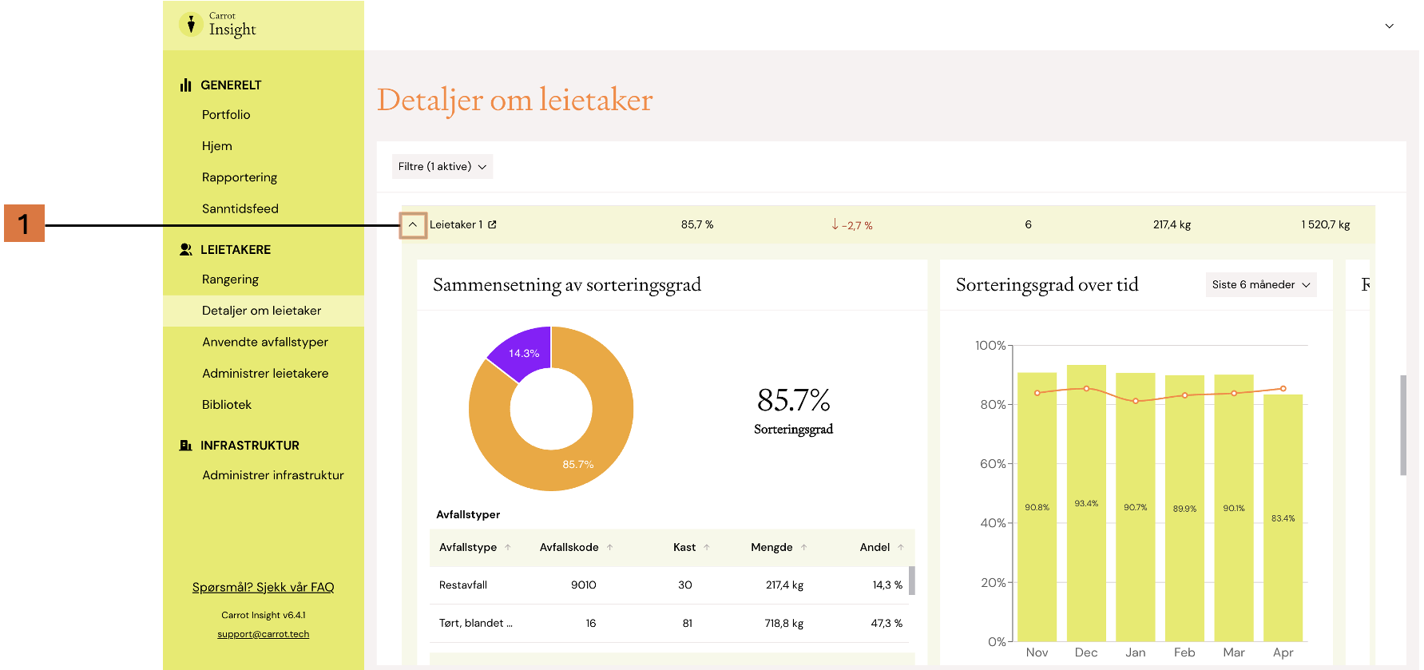Image resolution: width=1424 pixels, height=670 pixels.
Task: Sort table by Andel arrow icon
Action: click(901, 547)
